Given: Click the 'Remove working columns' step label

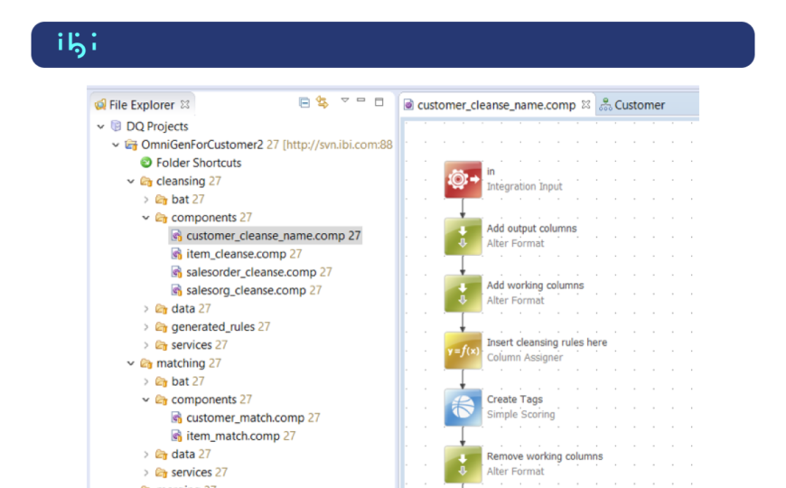Looking at the screenshot, I should click(545, 455).
